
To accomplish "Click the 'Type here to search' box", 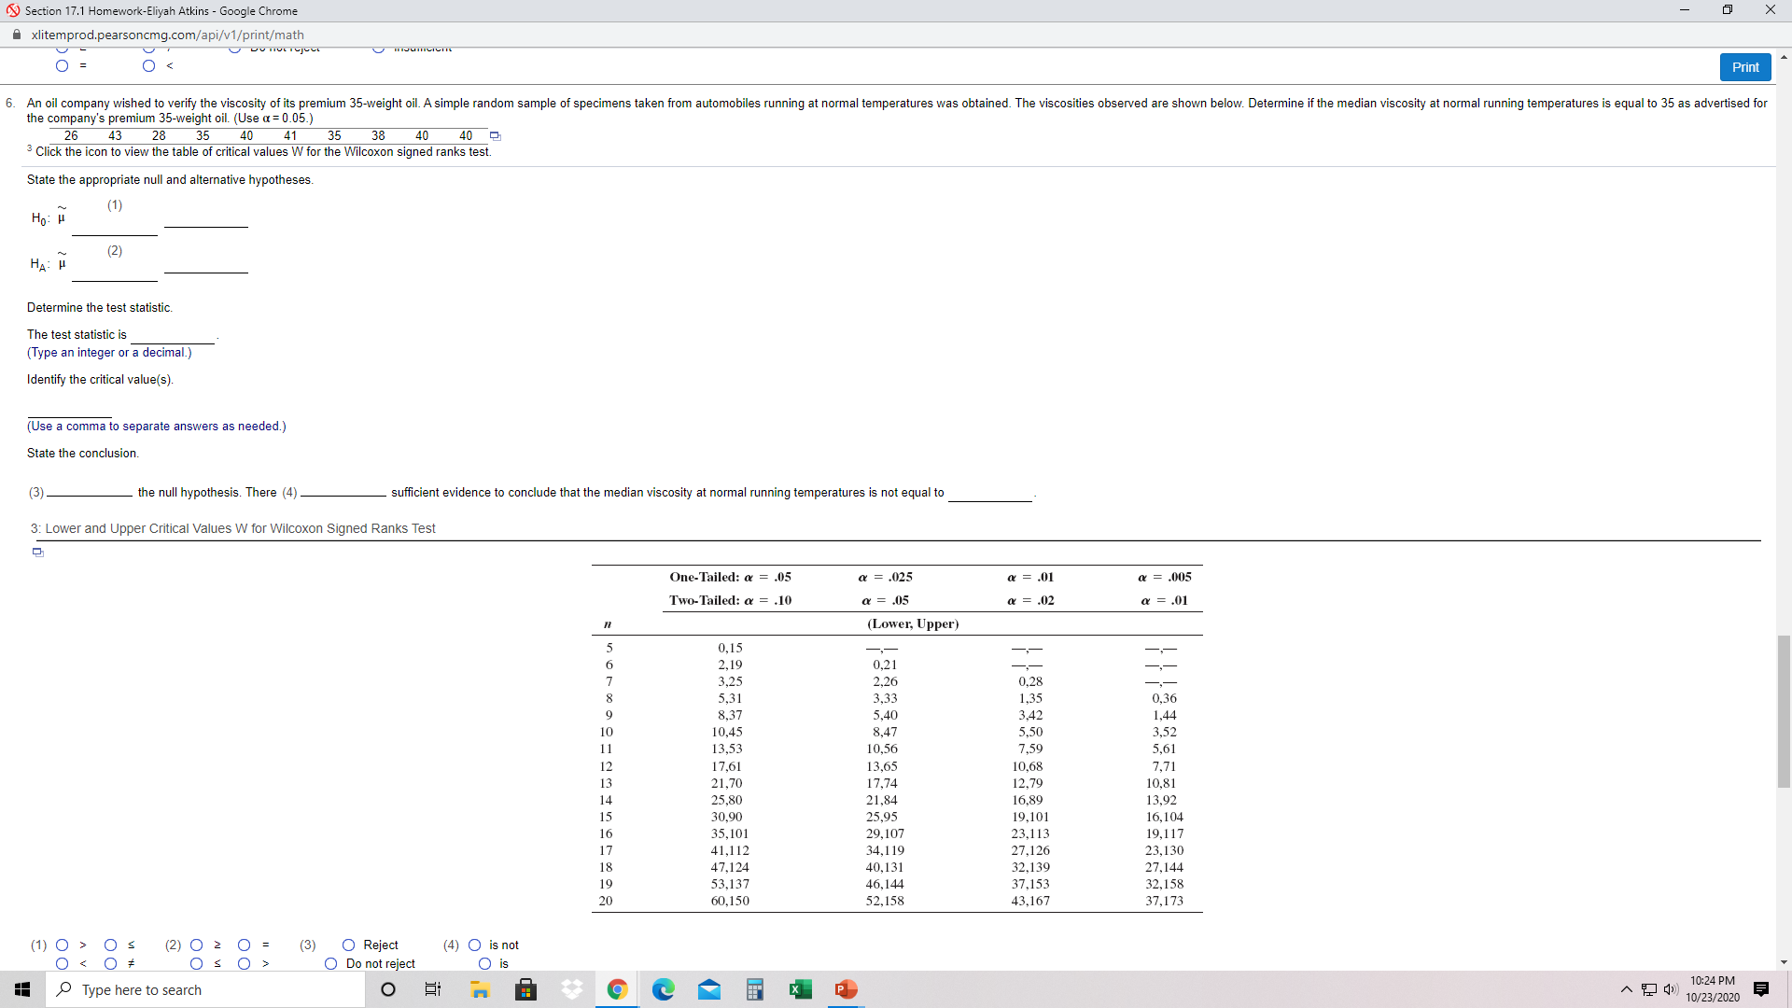I will coord(205,989).
